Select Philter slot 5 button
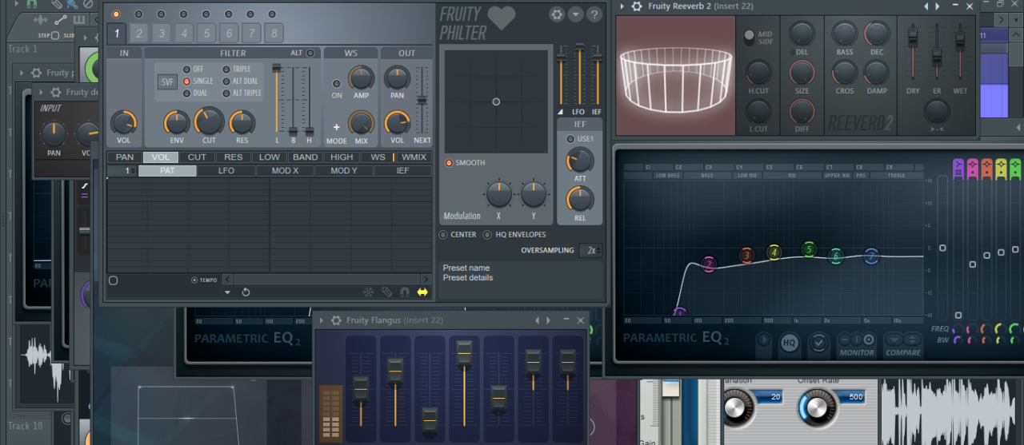The height and width of the screenshot is (445, 1024). (206, 34)
